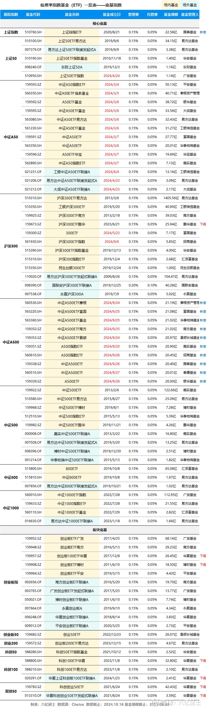Click fund code 560010.SH
Viewport: 207px width, 709px height.
pyautogui.click(x=33, y=495)
